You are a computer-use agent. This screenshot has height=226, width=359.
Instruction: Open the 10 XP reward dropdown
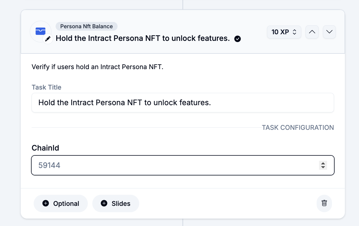pos(284,32)
